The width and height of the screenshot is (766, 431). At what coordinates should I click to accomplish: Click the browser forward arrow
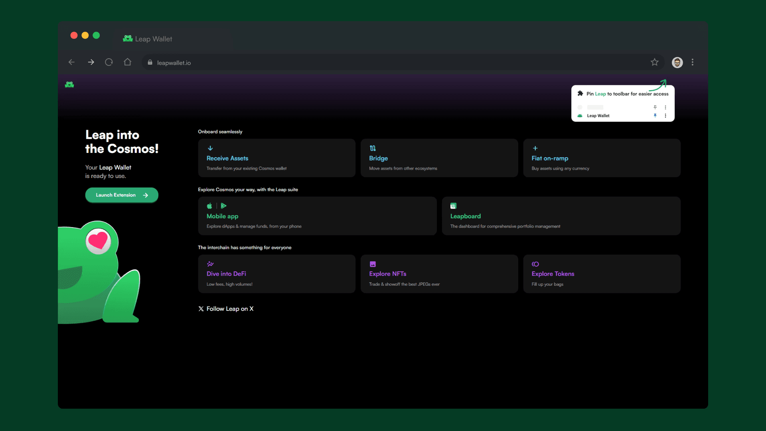(91, 62)
